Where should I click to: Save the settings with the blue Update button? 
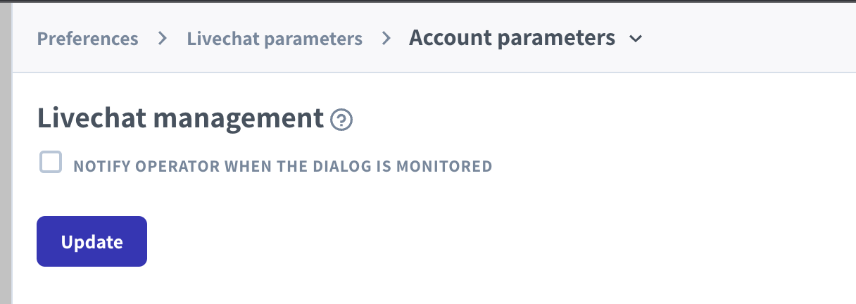pyautogui.click(x=92, y=241)
